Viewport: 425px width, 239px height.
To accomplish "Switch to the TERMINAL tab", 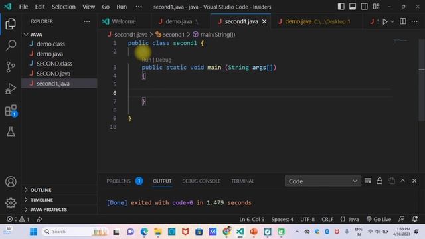I will click(242, 181).
